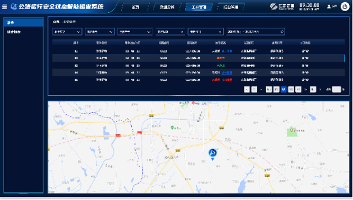Expand the first filter dropdown in filter row
This screenshot has width=353, height=200.
67,32
